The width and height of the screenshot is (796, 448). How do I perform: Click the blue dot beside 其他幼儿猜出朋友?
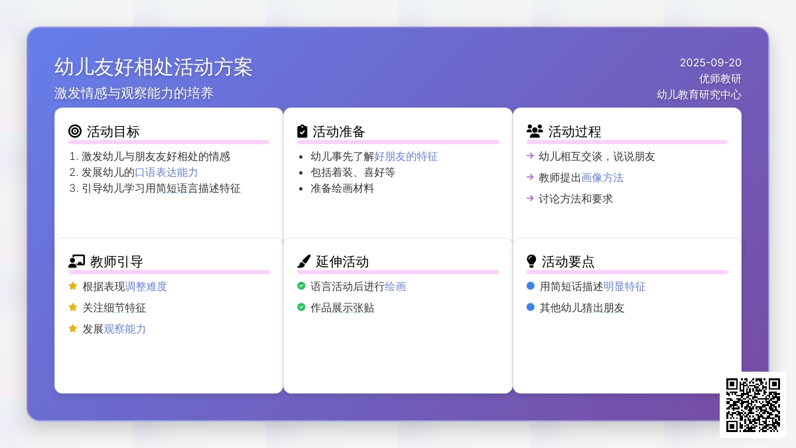click(531, 307)
